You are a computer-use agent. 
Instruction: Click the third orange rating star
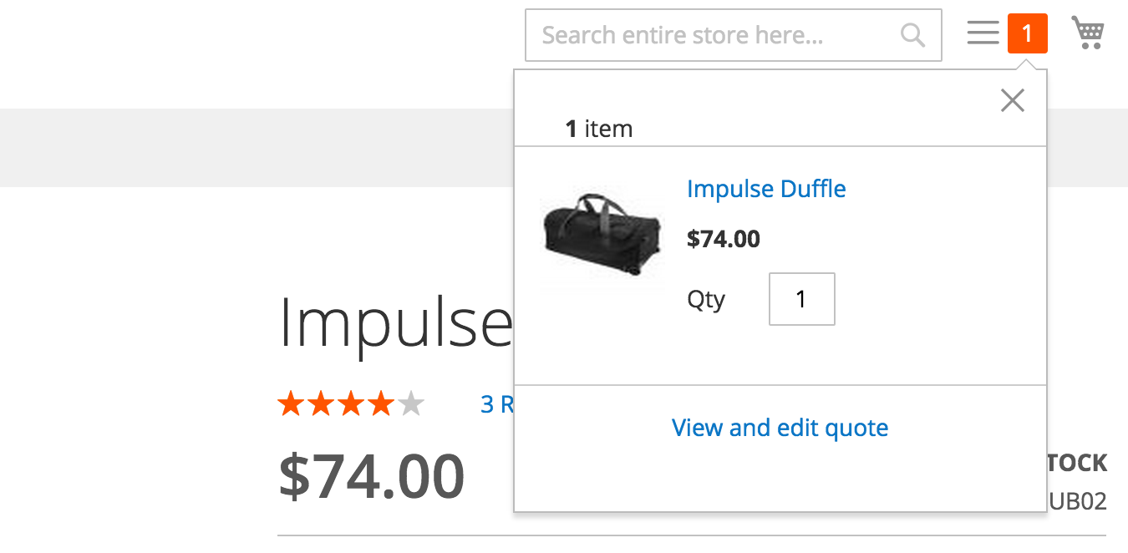[x=351, y=404]
